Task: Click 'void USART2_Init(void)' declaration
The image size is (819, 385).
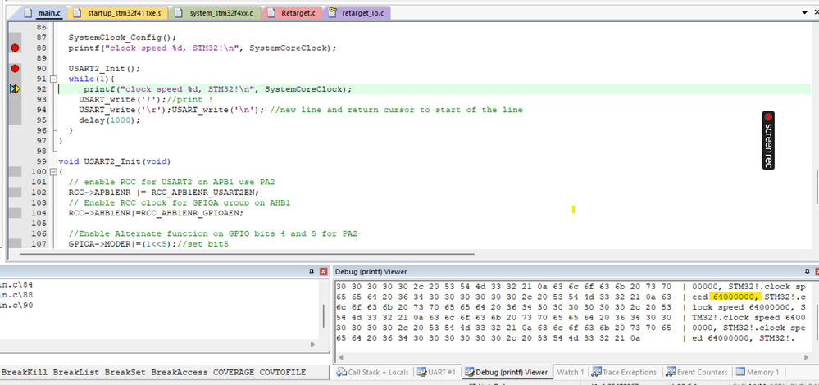Action: [x=115, y=161]
